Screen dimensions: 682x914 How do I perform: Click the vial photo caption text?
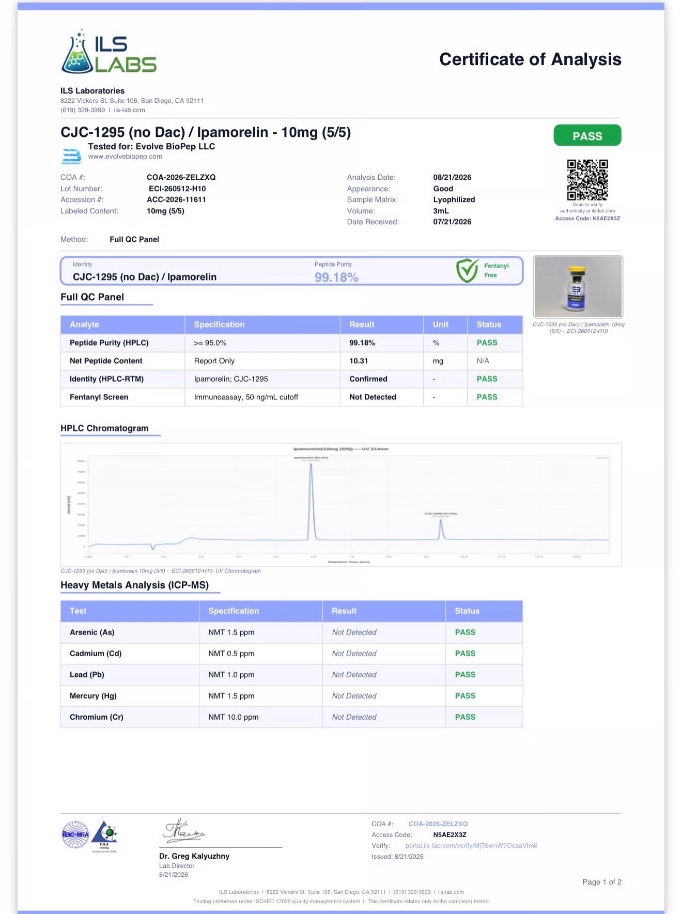pos(579,328)
